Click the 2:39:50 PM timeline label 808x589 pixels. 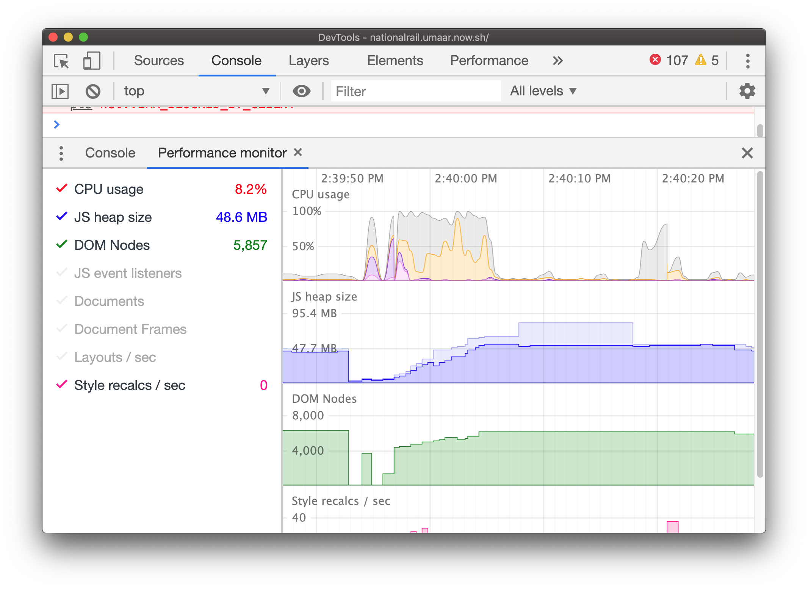pyautogui.click(x=352, y=178)
